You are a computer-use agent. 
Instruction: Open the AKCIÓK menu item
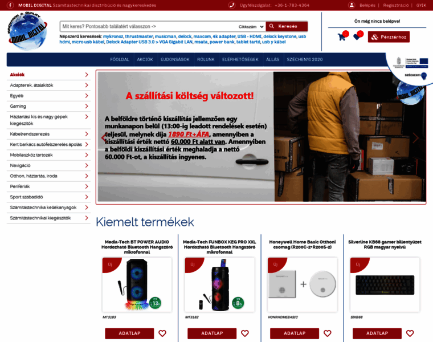click(145, 59)
